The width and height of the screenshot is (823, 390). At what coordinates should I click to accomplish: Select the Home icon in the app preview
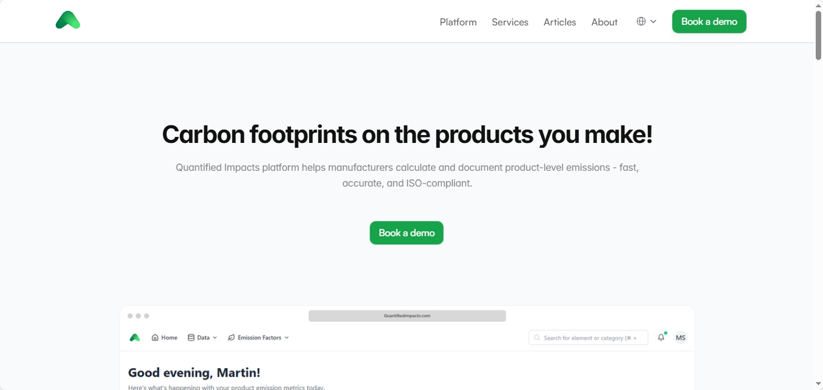click(155, 337)
